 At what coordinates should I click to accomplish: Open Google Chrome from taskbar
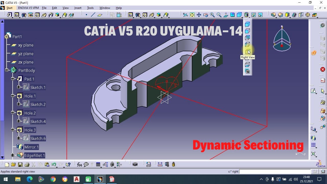[53, 179]
